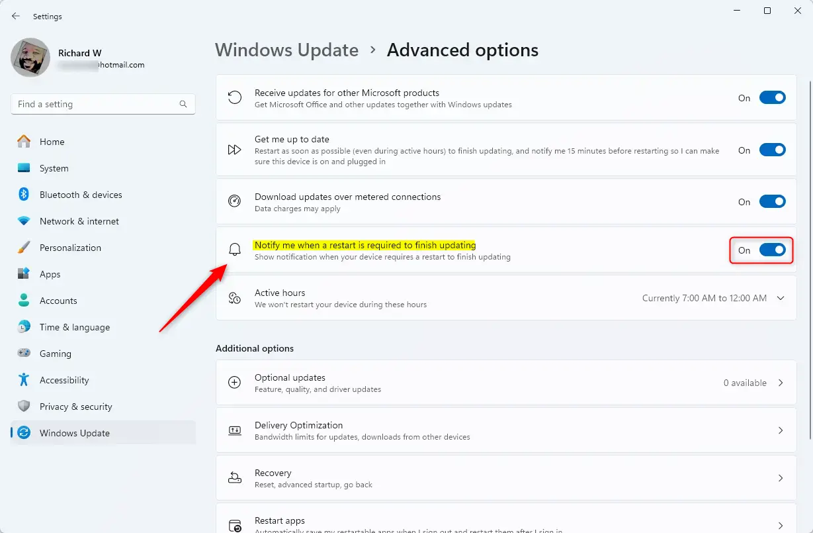This screenshot has width=813, height=533.
Task: Open the Richard W account profile
Action: [x=79, y=58]
